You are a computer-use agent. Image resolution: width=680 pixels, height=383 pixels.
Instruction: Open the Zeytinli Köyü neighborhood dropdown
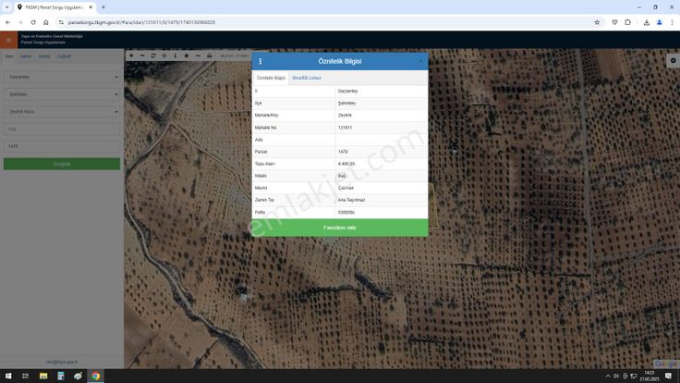(x=62, y=112)
